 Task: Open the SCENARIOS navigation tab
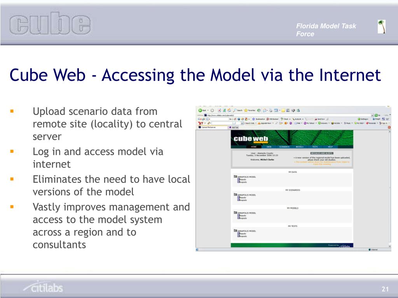284,147
